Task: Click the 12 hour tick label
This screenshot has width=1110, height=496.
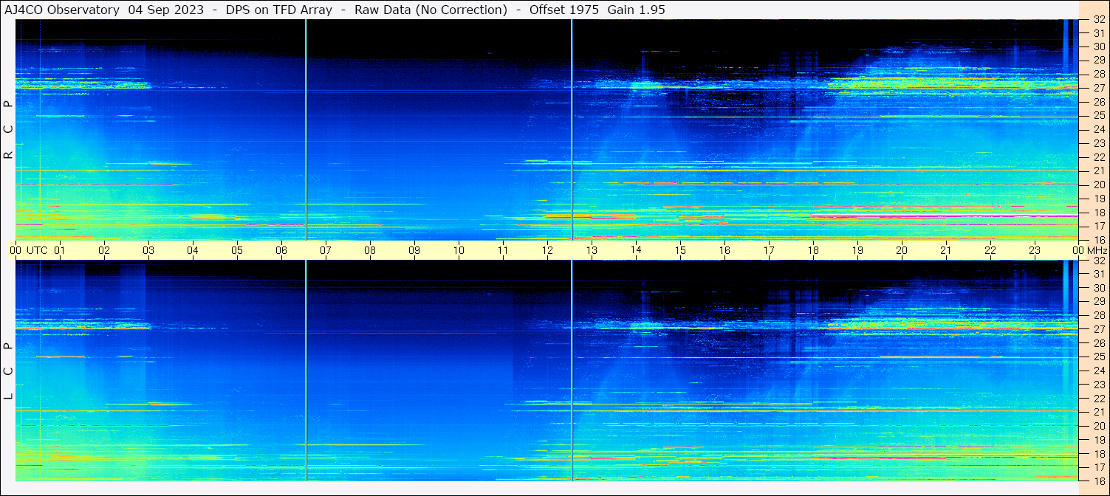Action: pyautogui.click(x=547, y=250)
